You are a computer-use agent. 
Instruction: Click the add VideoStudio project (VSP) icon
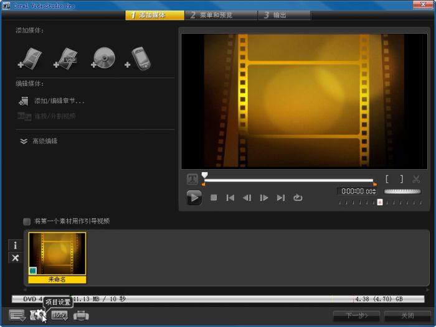click(67, 58)
